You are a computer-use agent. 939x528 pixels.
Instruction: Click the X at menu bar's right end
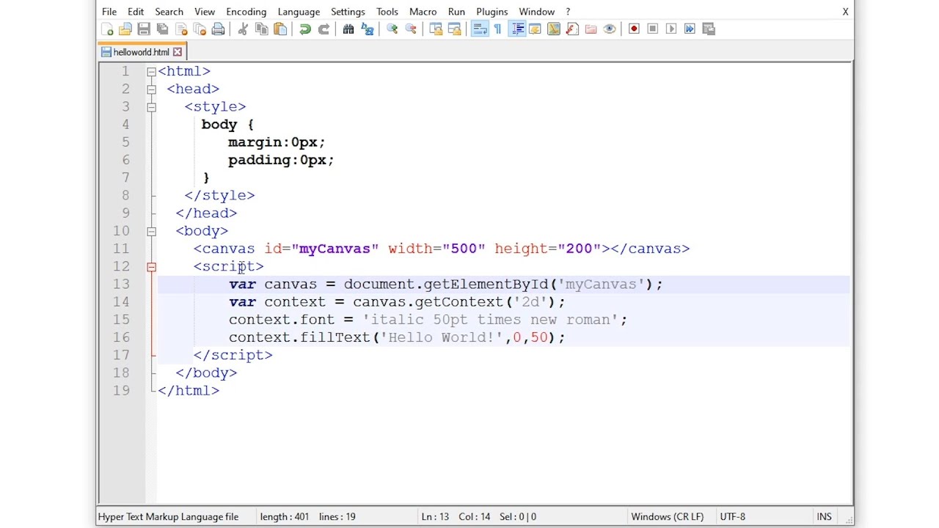tap(845, 12)
